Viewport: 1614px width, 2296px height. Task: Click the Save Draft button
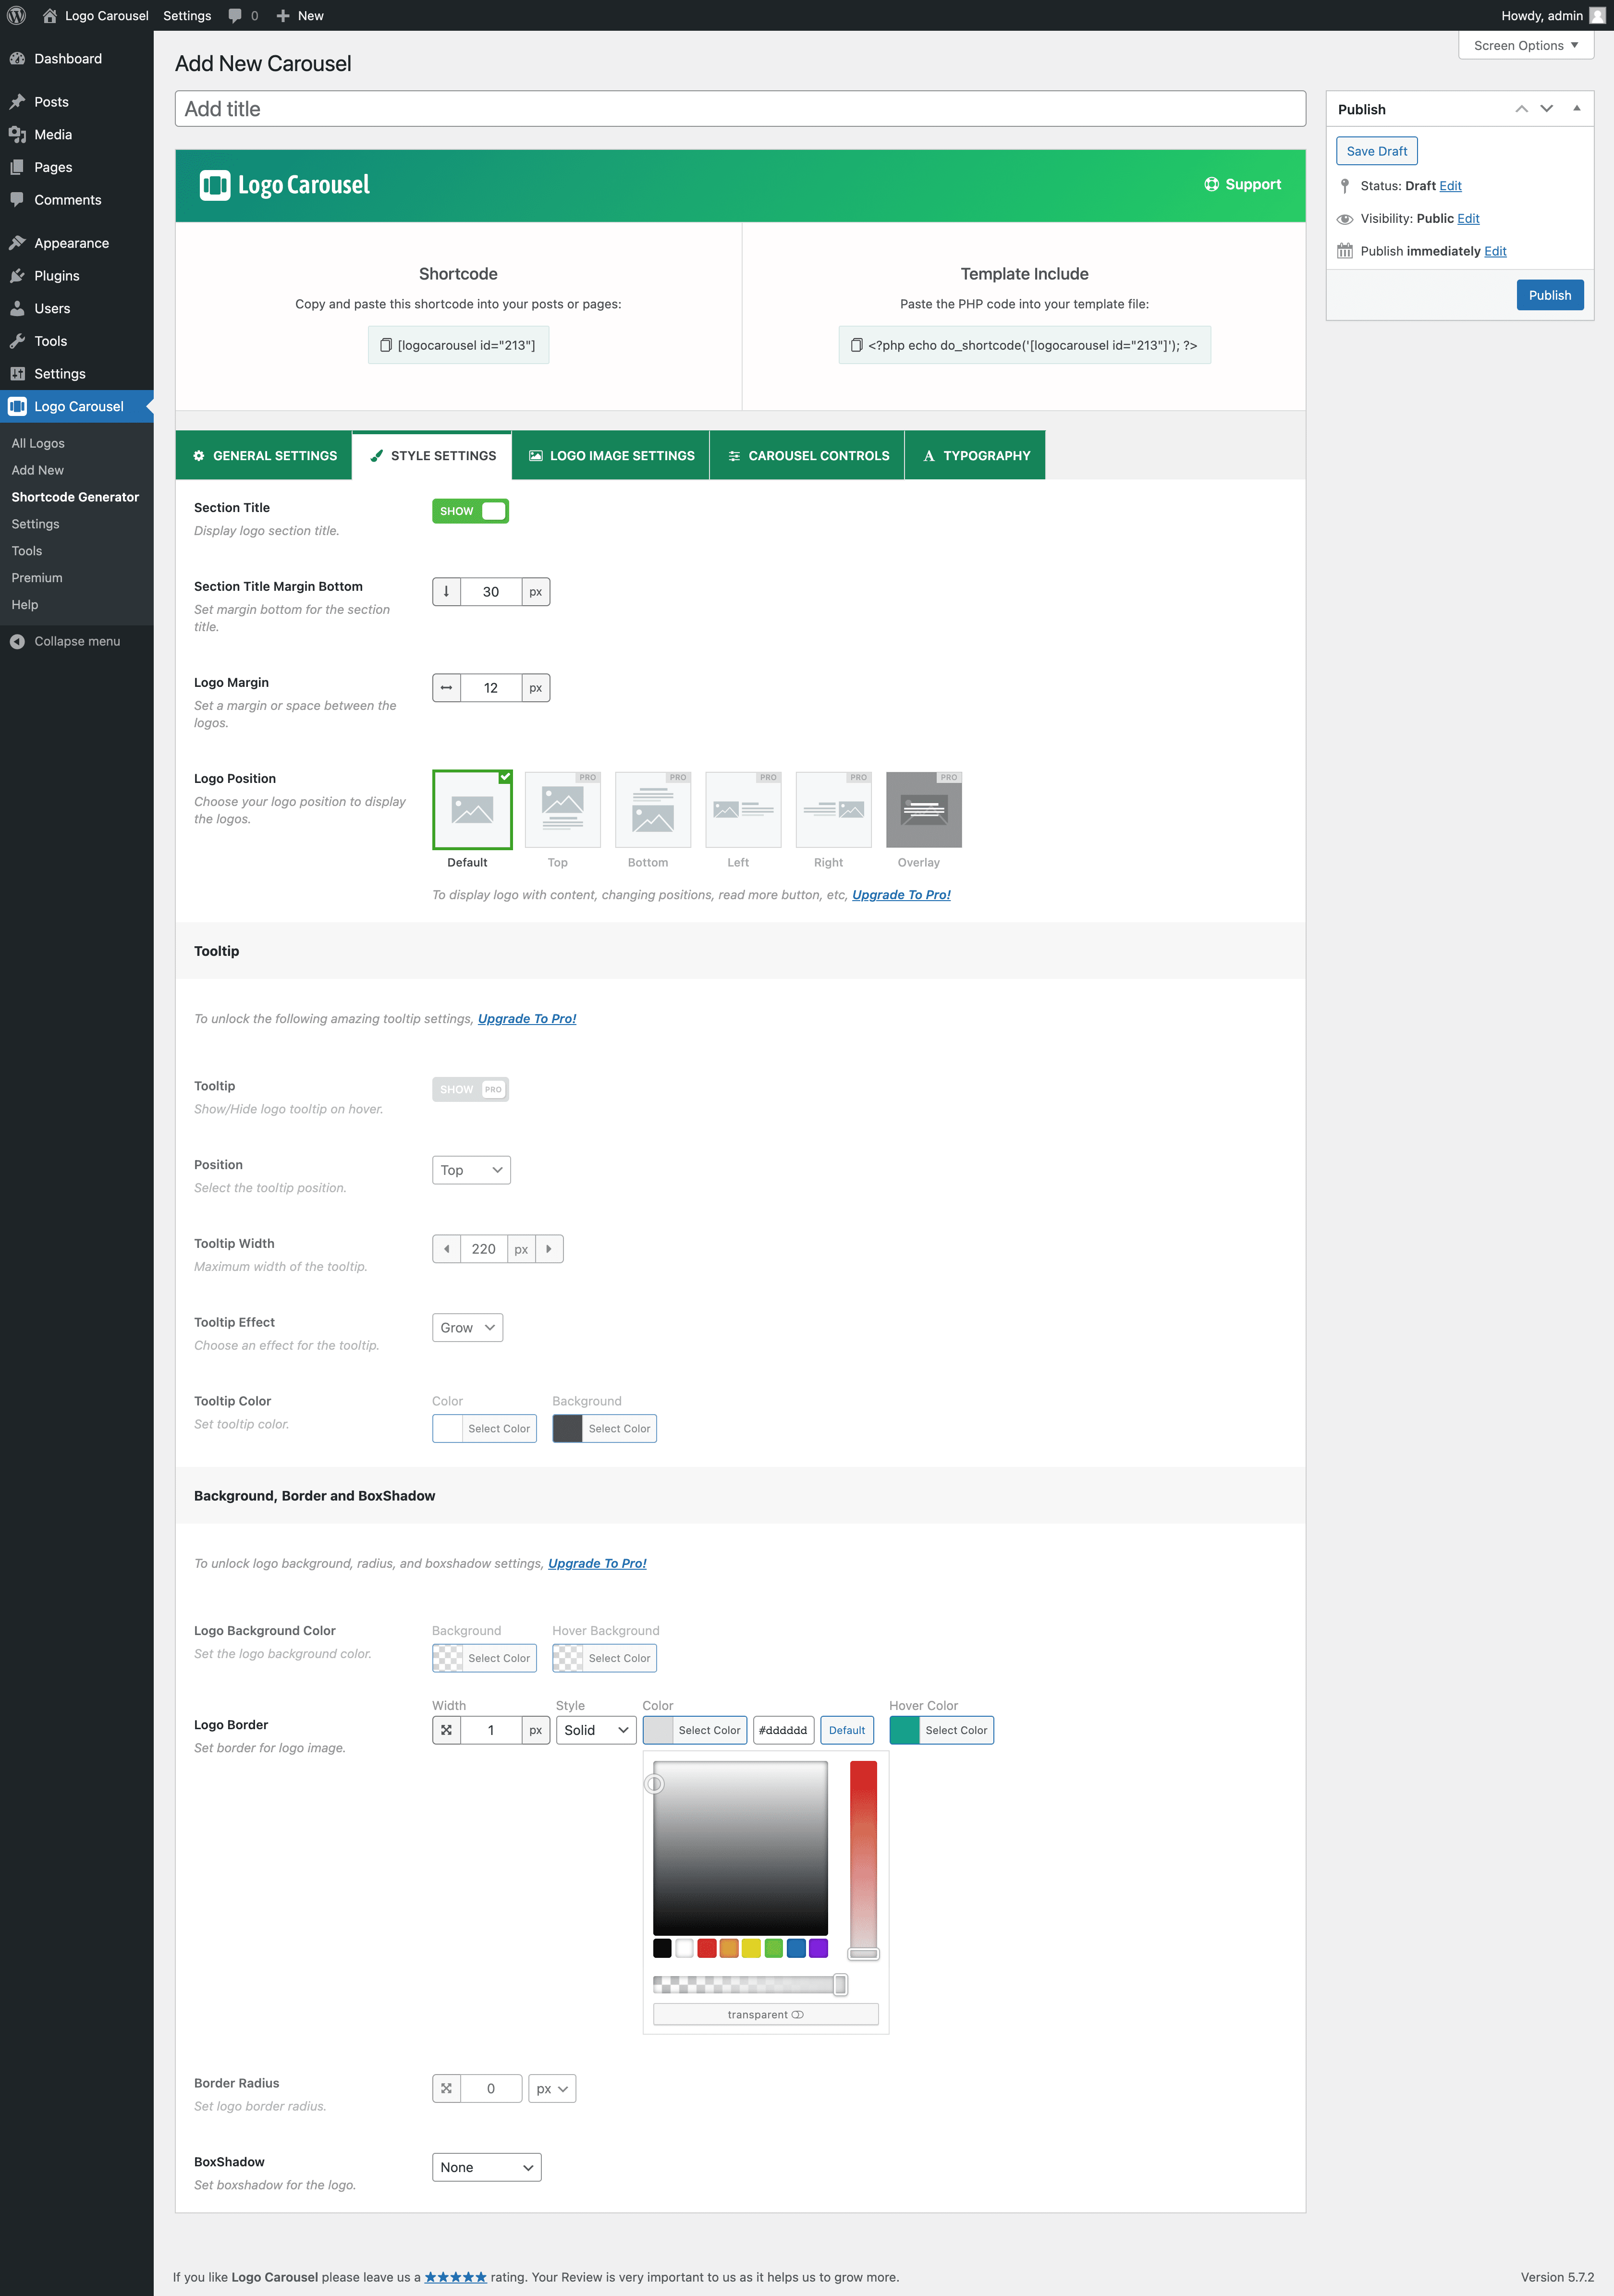tap(1376, 151)
